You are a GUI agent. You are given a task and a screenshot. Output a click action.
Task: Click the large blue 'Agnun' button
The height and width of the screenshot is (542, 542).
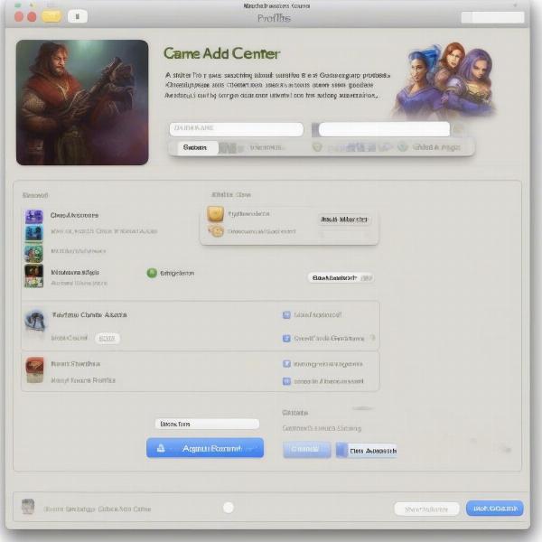coord(205,448)
